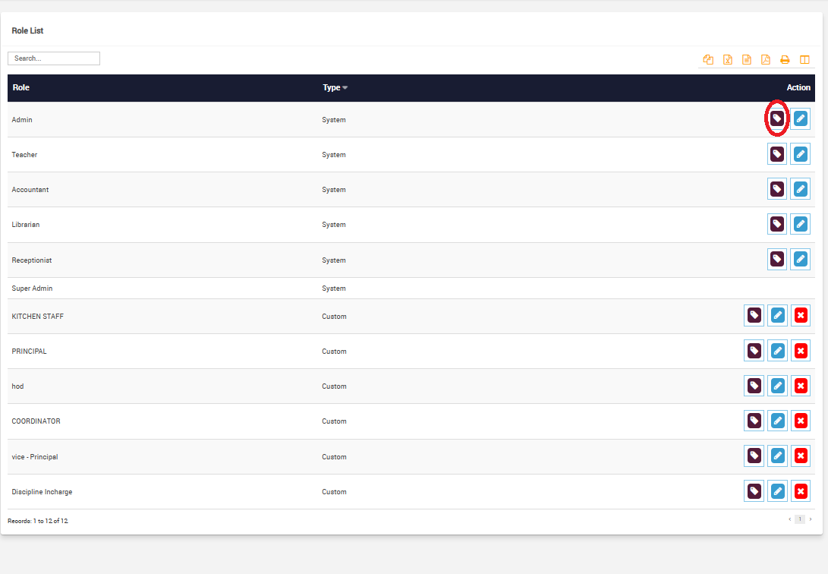Export role list as CSV
Viewport: 828px width, 574px height.
pos(747,60)
